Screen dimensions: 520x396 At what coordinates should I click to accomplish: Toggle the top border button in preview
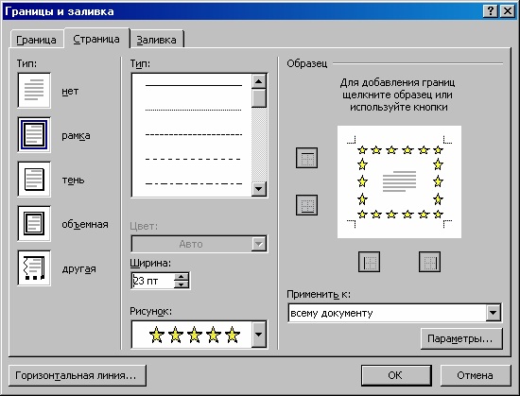coord(306,158)
